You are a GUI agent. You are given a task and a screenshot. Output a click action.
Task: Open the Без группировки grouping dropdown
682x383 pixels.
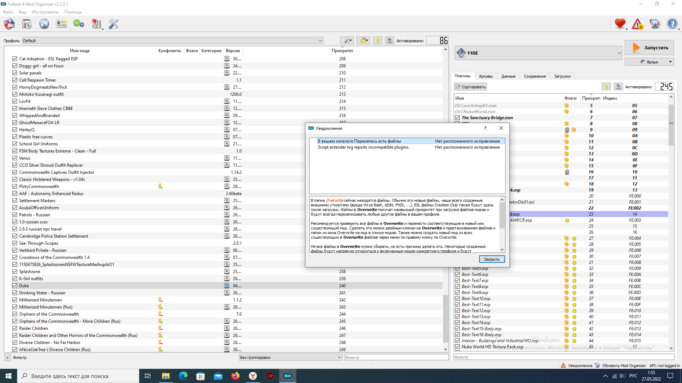click(x=291, y=357)
